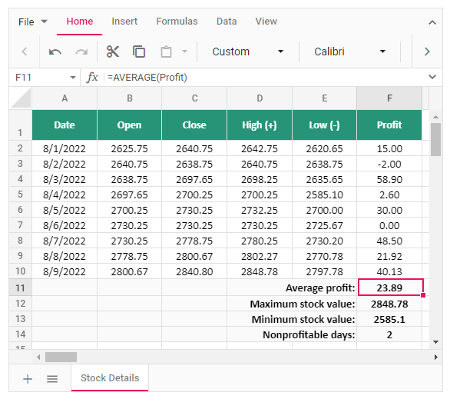Click the Low (-) header cell
The width and height of the screenshot is (450, 399).
tap(324, 125)
